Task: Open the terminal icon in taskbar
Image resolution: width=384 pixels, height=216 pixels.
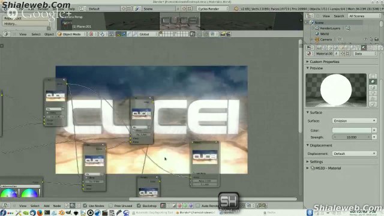Action: coord(47,213)
